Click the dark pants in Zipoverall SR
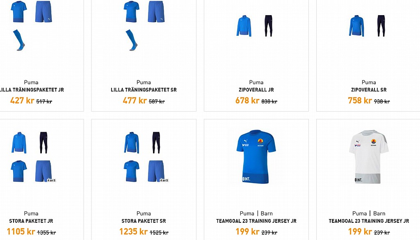 (381, 26)
